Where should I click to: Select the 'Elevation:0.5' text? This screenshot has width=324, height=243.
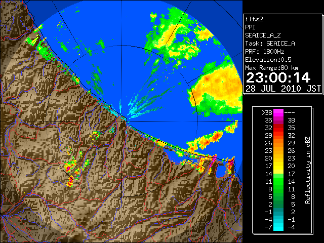pos(268,60)
